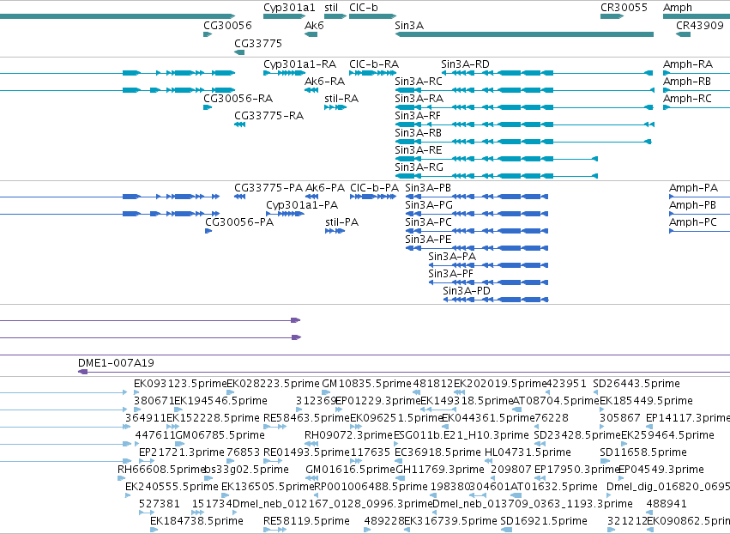Select the Amph-RA transcript label
The width and height of the screenshot is (730, 534).
point(688,64)
